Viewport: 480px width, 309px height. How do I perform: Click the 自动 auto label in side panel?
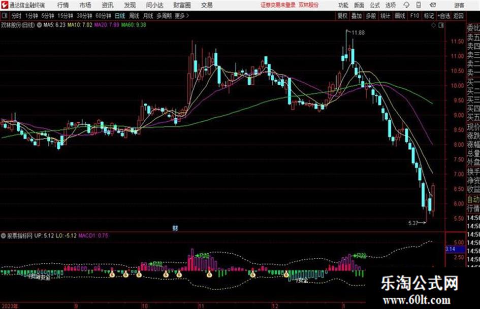pyautogui.click(x=473, y=199)
